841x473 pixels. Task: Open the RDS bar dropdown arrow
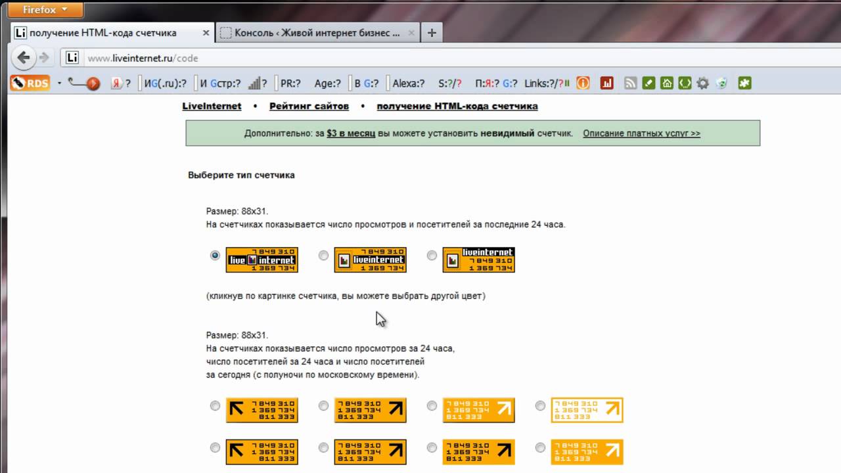(59, 83)
